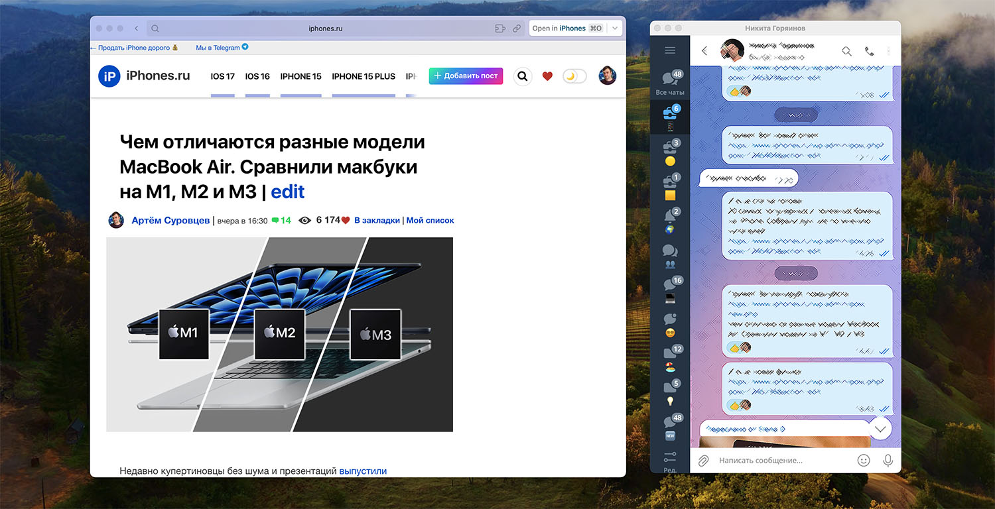995x509 pixels.
Task: Open author link Артём Суровцев
Action: [170, 220]
